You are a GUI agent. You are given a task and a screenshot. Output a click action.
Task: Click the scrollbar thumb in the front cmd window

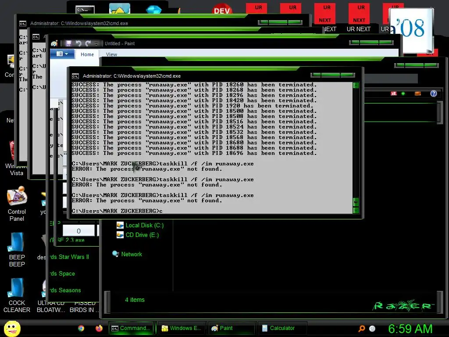pos(356,202)
